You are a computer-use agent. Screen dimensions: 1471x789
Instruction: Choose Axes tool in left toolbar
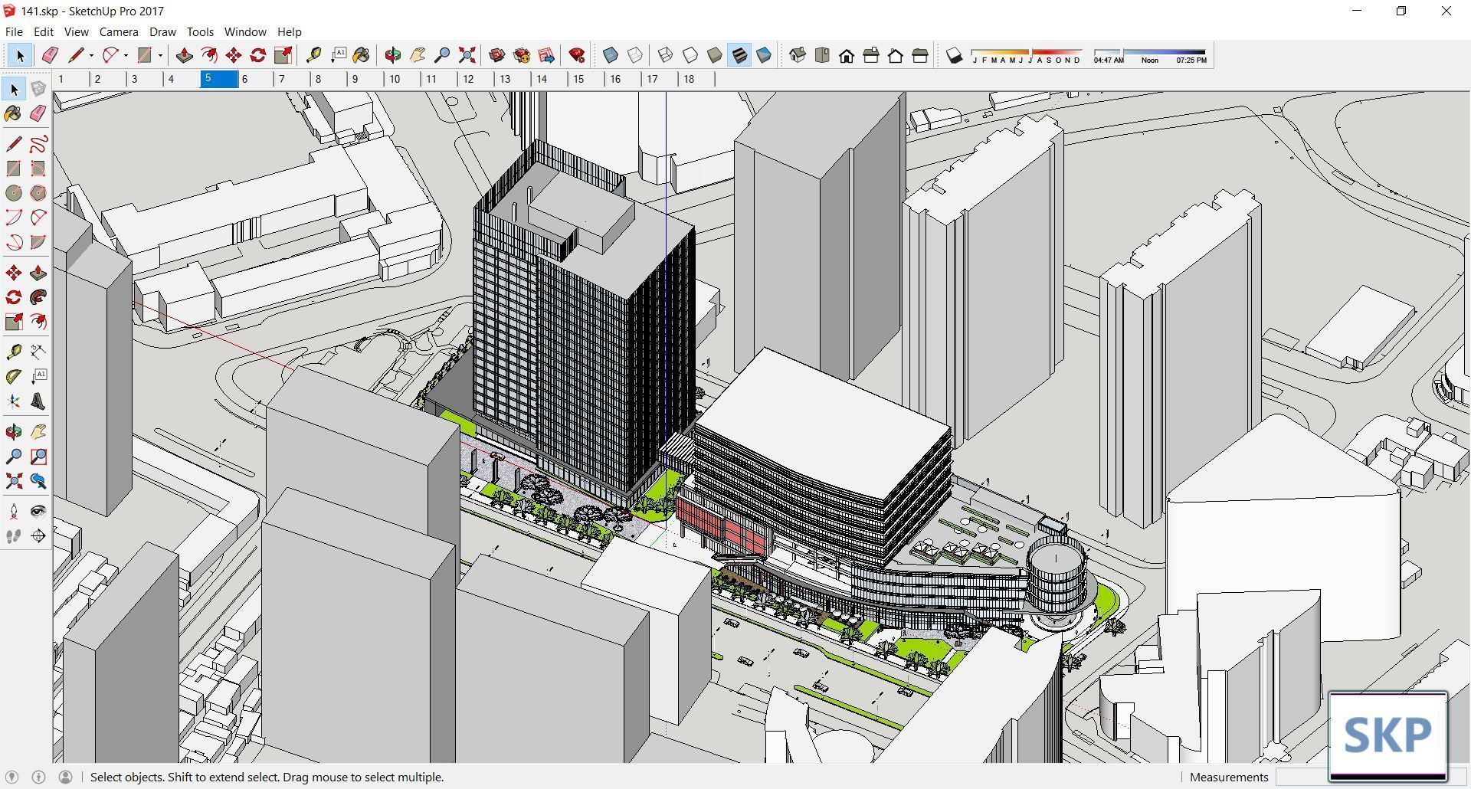click(14, 401)
